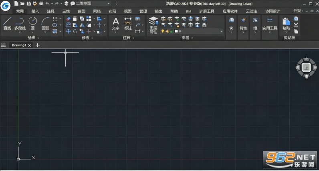319x171 pixels.
Task: Toggle layer on/off lightbulb icon
Action: (x=163, y=31)
